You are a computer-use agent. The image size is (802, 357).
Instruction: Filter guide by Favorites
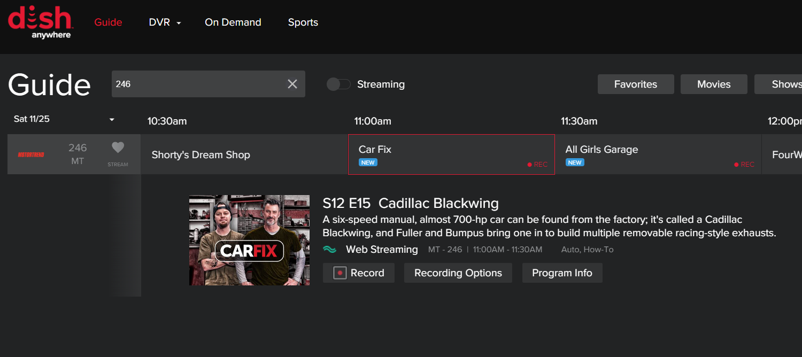[x=635, y=84]
